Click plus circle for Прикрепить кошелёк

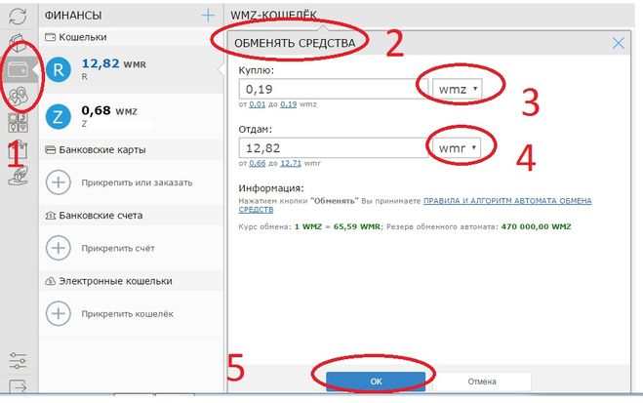(59, 313)
